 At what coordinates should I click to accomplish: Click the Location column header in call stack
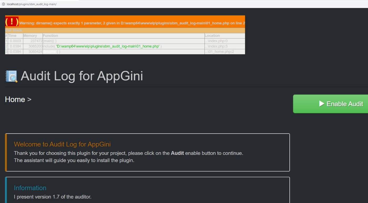pyautogui.click(x=225, y=36)
